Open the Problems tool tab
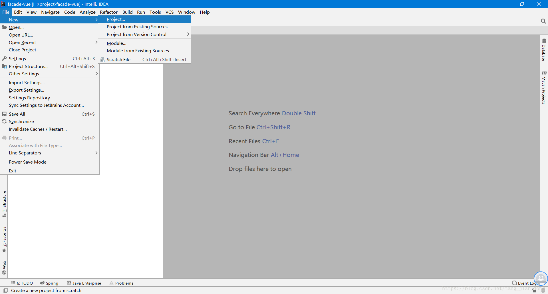The width and height of the screenshot is (548, 294). (x=121, y=283)
